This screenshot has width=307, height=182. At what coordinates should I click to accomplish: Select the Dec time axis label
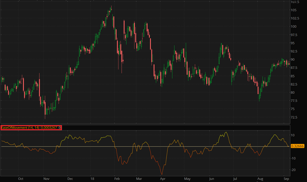coord(70,178)
